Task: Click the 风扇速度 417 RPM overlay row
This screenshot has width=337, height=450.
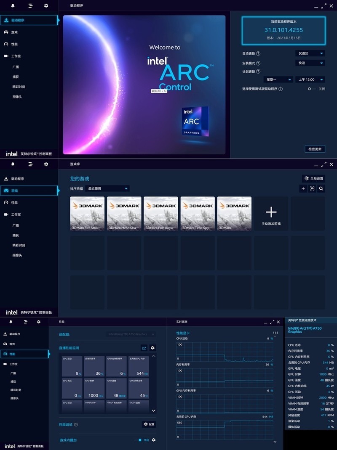Action: click(x=311, y=415)
